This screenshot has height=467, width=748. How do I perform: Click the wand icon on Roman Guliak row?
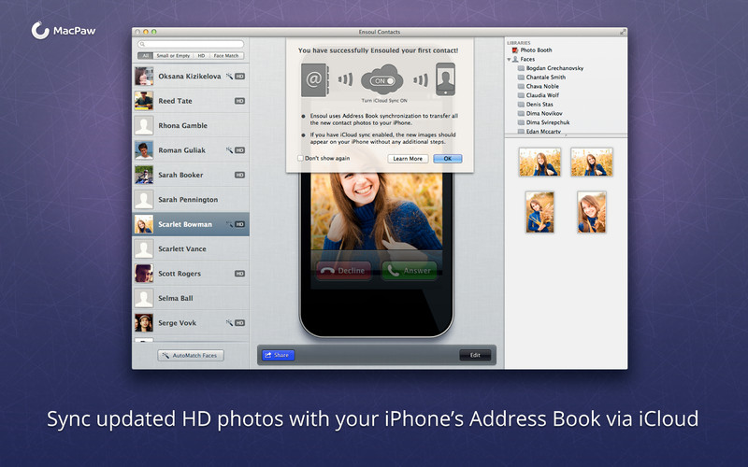click(229, 150)
